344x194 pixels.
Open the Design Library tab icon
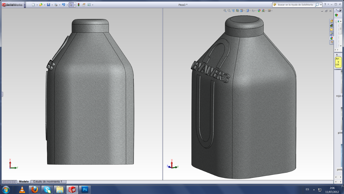point(331,25)
